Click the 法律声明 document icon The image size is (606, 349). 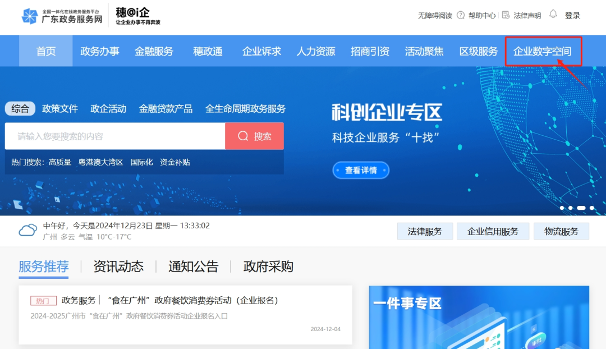(506, 15)
